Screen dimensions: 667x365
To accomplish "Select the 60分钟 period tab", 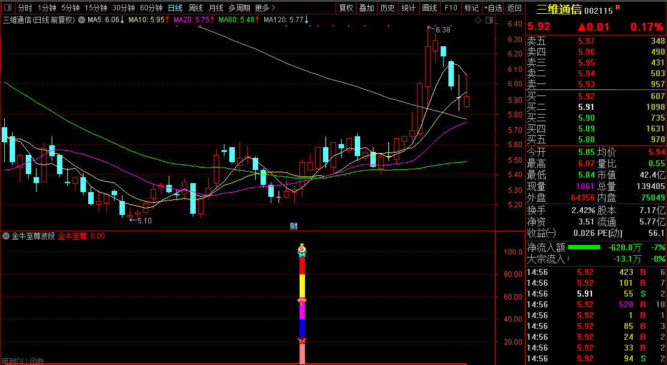I will (x=151, y=8).
